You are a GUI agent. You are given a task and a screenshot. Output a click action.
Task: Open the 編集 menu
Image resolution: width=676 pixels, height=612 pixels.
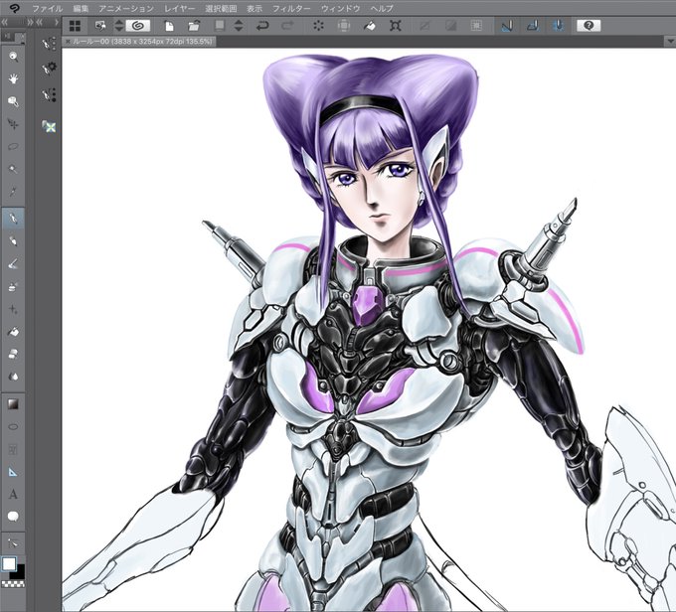point(81,8)
